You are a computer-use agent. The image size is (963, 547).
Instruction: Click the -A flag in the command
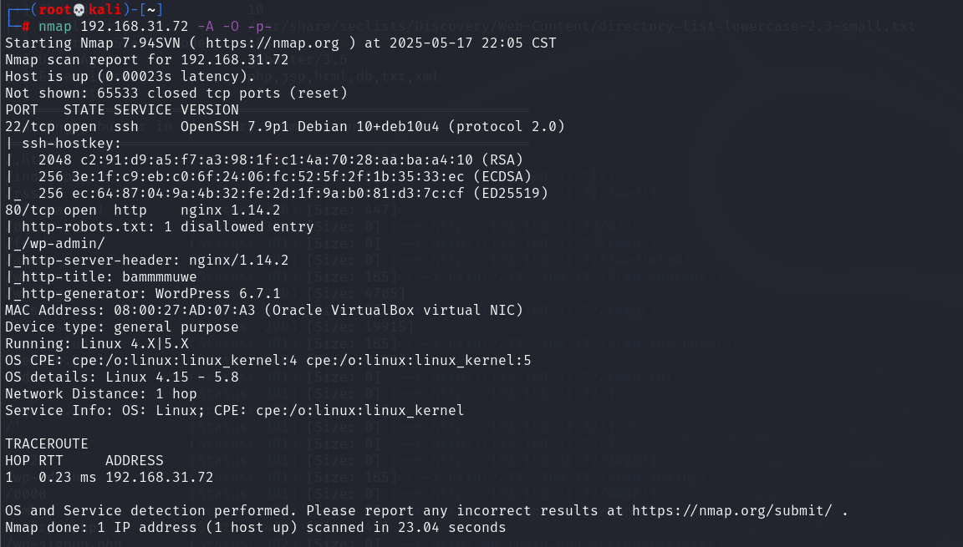coord(205,27)
